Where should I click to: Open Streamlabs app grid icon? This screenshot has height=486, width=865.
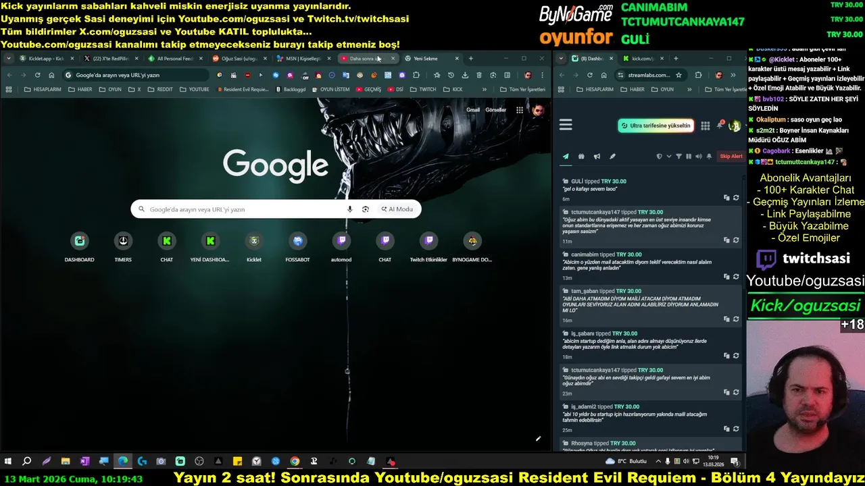coord(705,126)
